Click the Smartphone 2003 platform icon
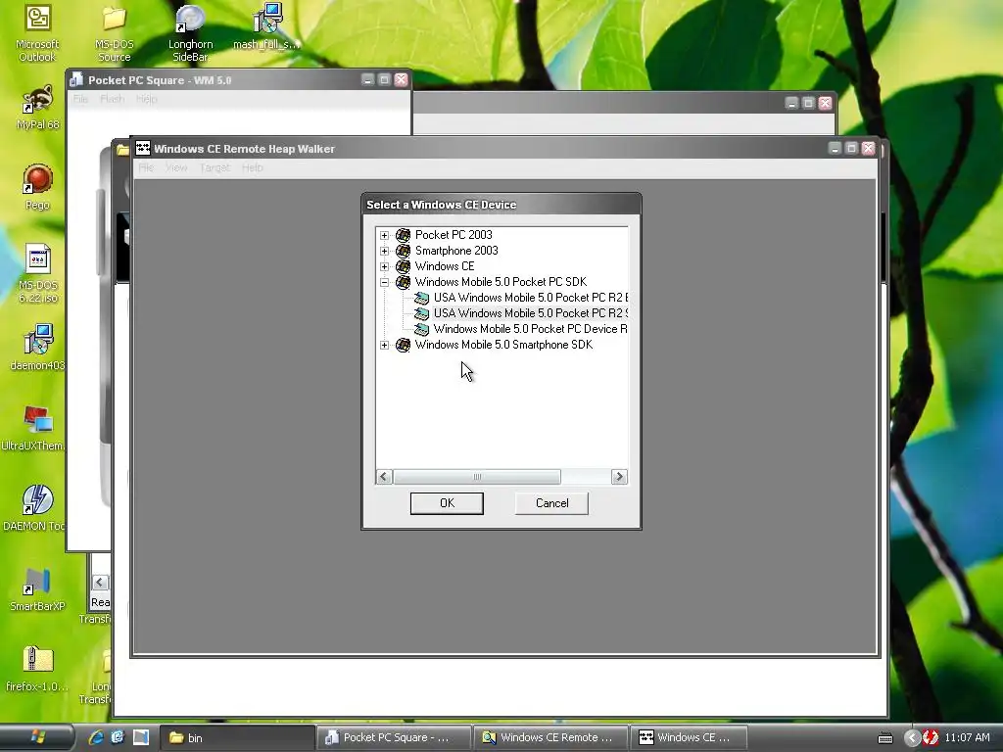This screenshot has height=752, width=1003. [x=403, y=251]
